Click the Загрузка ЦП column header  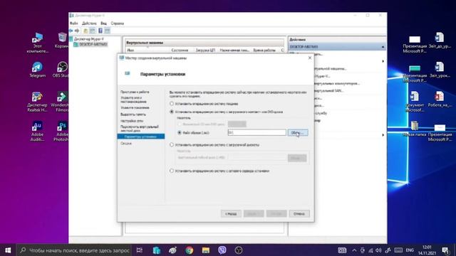[205, 50]
